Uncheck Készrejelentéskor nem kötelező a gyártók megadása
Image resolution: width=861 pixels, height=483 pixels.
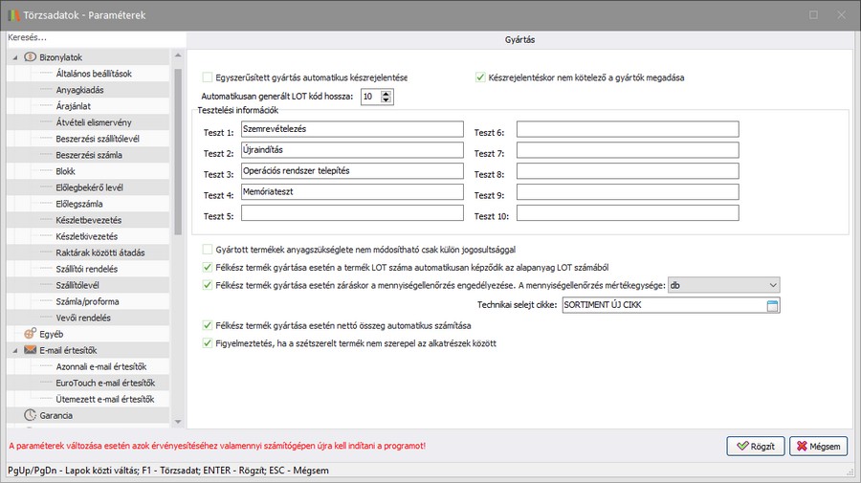[481, 77]
